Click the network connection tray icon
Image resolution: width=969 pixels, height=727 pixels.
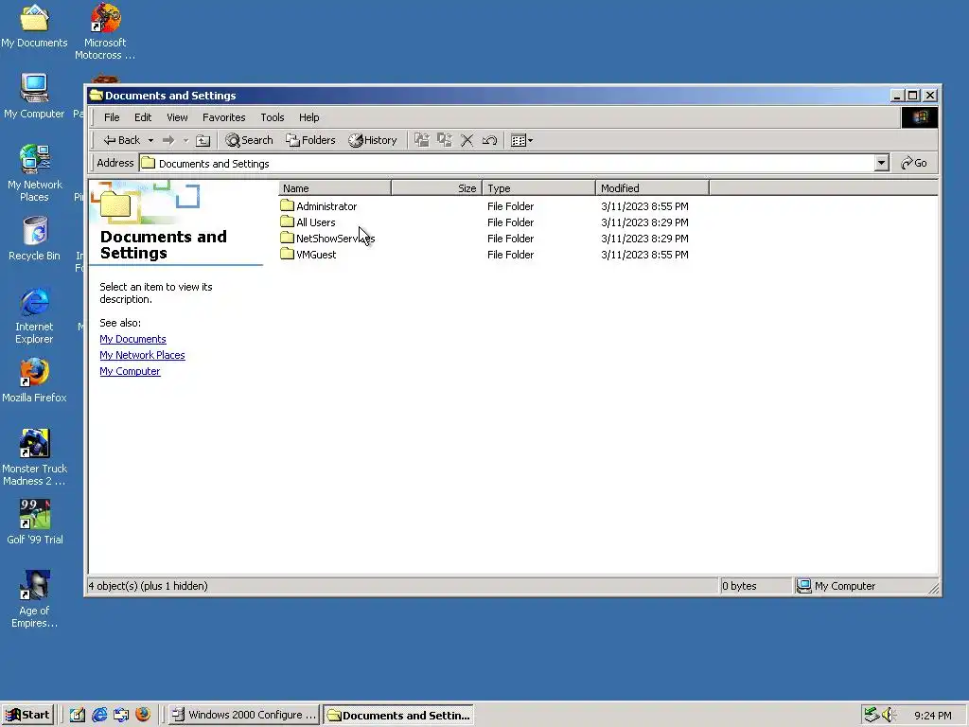click(x=872, y=715)
